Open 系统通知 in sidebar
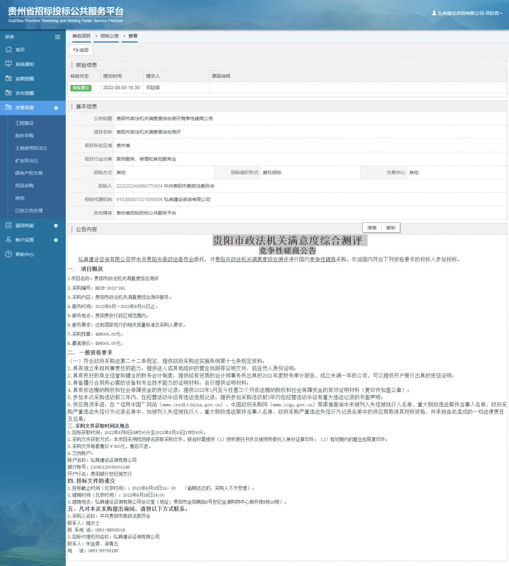509x566 pixels. tap(25, 64)
